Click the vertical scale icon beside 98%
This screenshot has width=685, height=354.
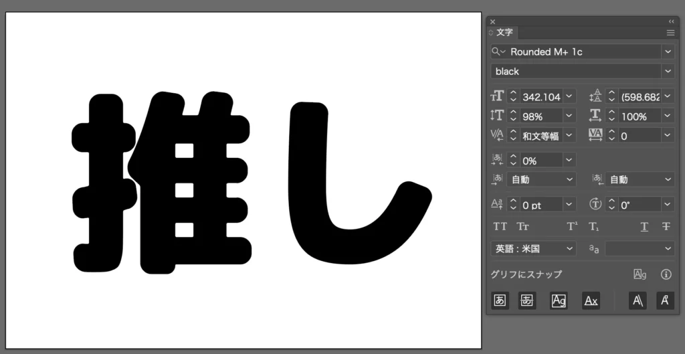(x=497, y=116)
